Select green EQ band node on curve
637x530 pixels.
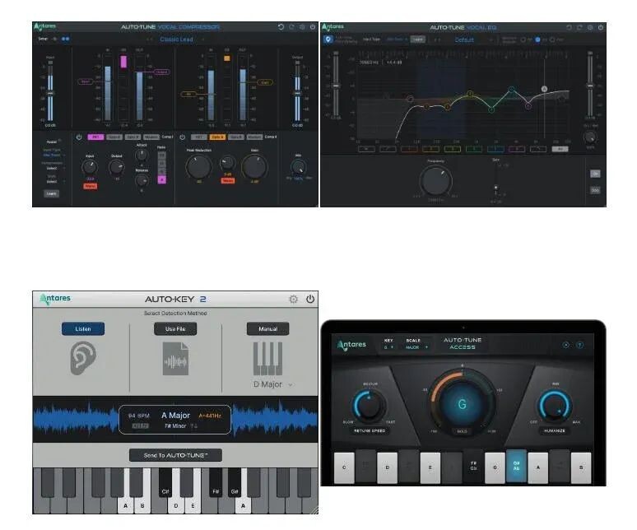point(491,109)
